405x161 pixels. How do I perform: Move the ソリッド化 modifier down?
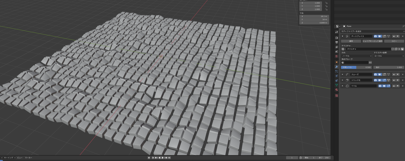point(398,80)
